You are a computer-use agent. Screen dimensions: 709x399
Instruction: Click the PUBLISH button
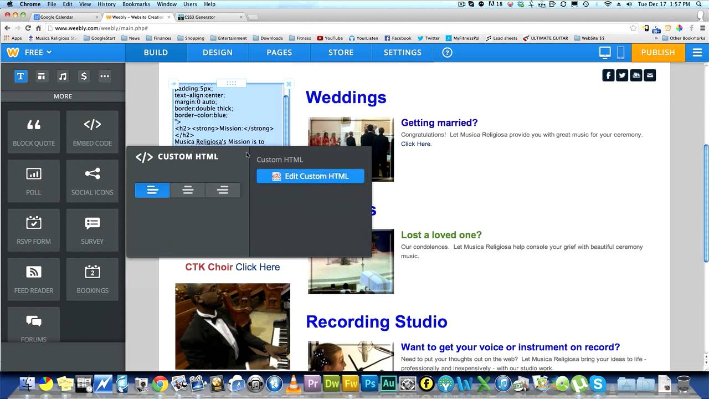click(658, 53)
